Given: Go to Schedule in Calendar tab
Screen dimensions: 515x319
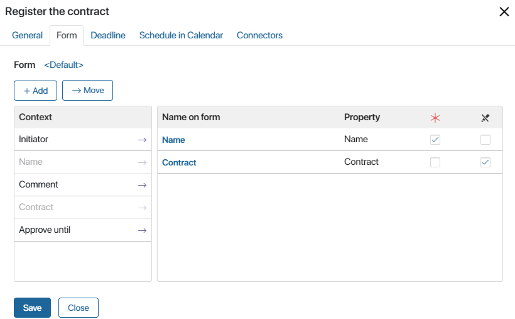Looking at the screenshot, I should [x=181, y=35].
